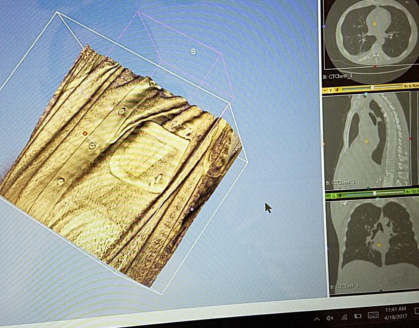419x328 pixels.
Task: Collapse the green slice view controller bar
Action: [x=327, y=196]
